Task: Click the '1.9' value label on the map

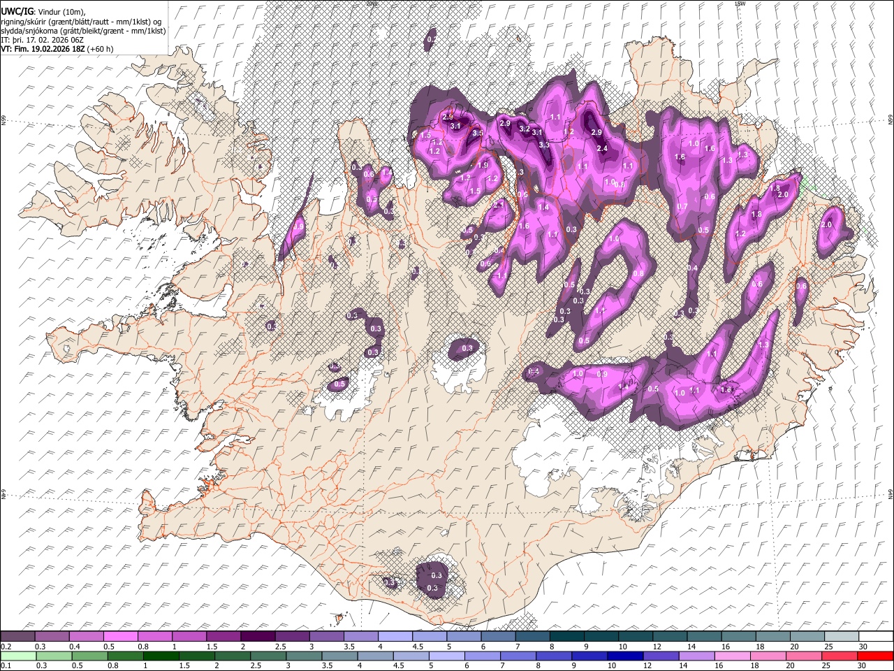Action: point(483,166)
